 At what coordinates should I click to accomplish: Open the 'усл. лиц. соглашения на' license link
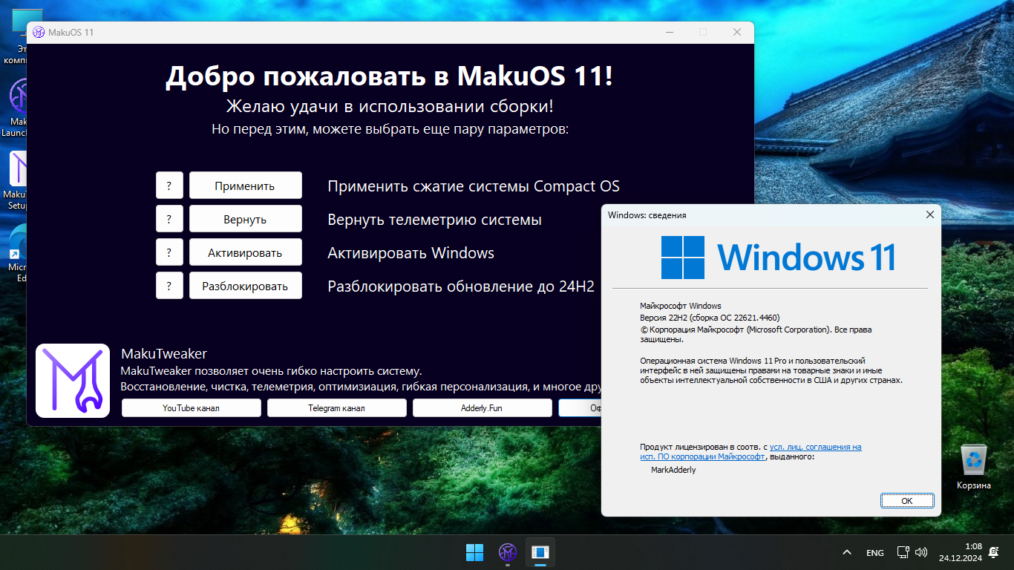click(x=816, y=447)
